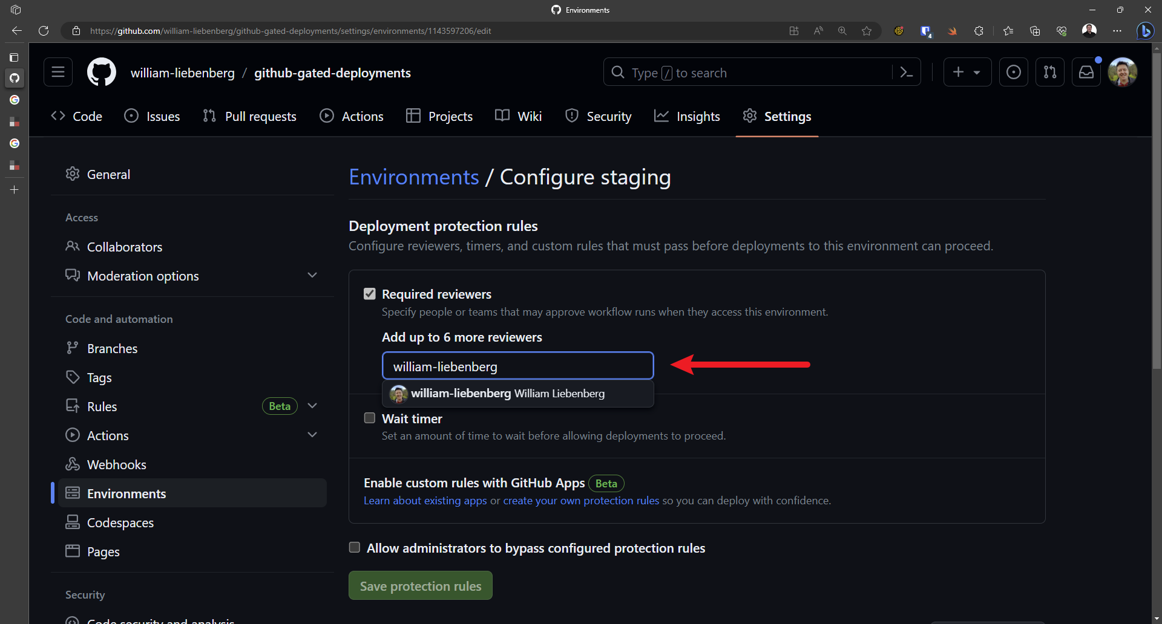Open the pull requests icon in header
This screenshot has height=624, width=1162.
[209, 115]
